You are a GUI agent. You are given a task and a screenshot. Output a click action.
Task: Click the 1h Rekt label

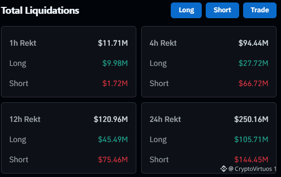click(x=23, y=43)
